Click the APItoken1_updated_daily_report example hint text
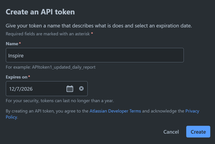The height and width of the screenshot is (144, 215). coord(51,67)
